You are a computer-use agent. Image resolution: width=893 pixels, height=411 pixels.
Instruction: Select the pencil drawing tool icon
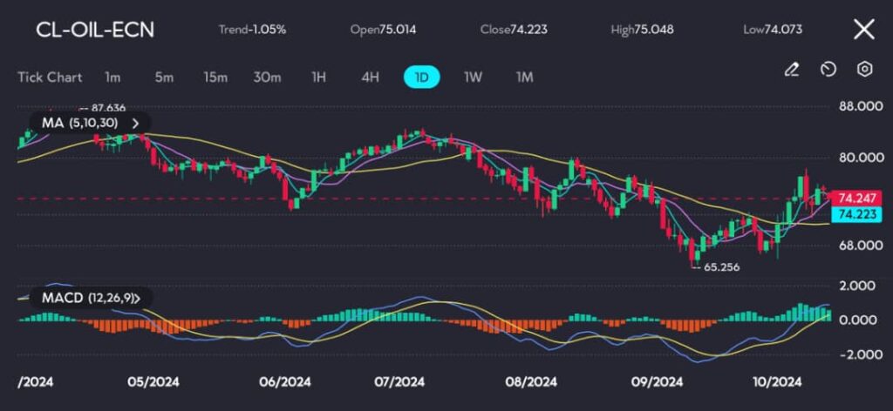coord(792,69)
